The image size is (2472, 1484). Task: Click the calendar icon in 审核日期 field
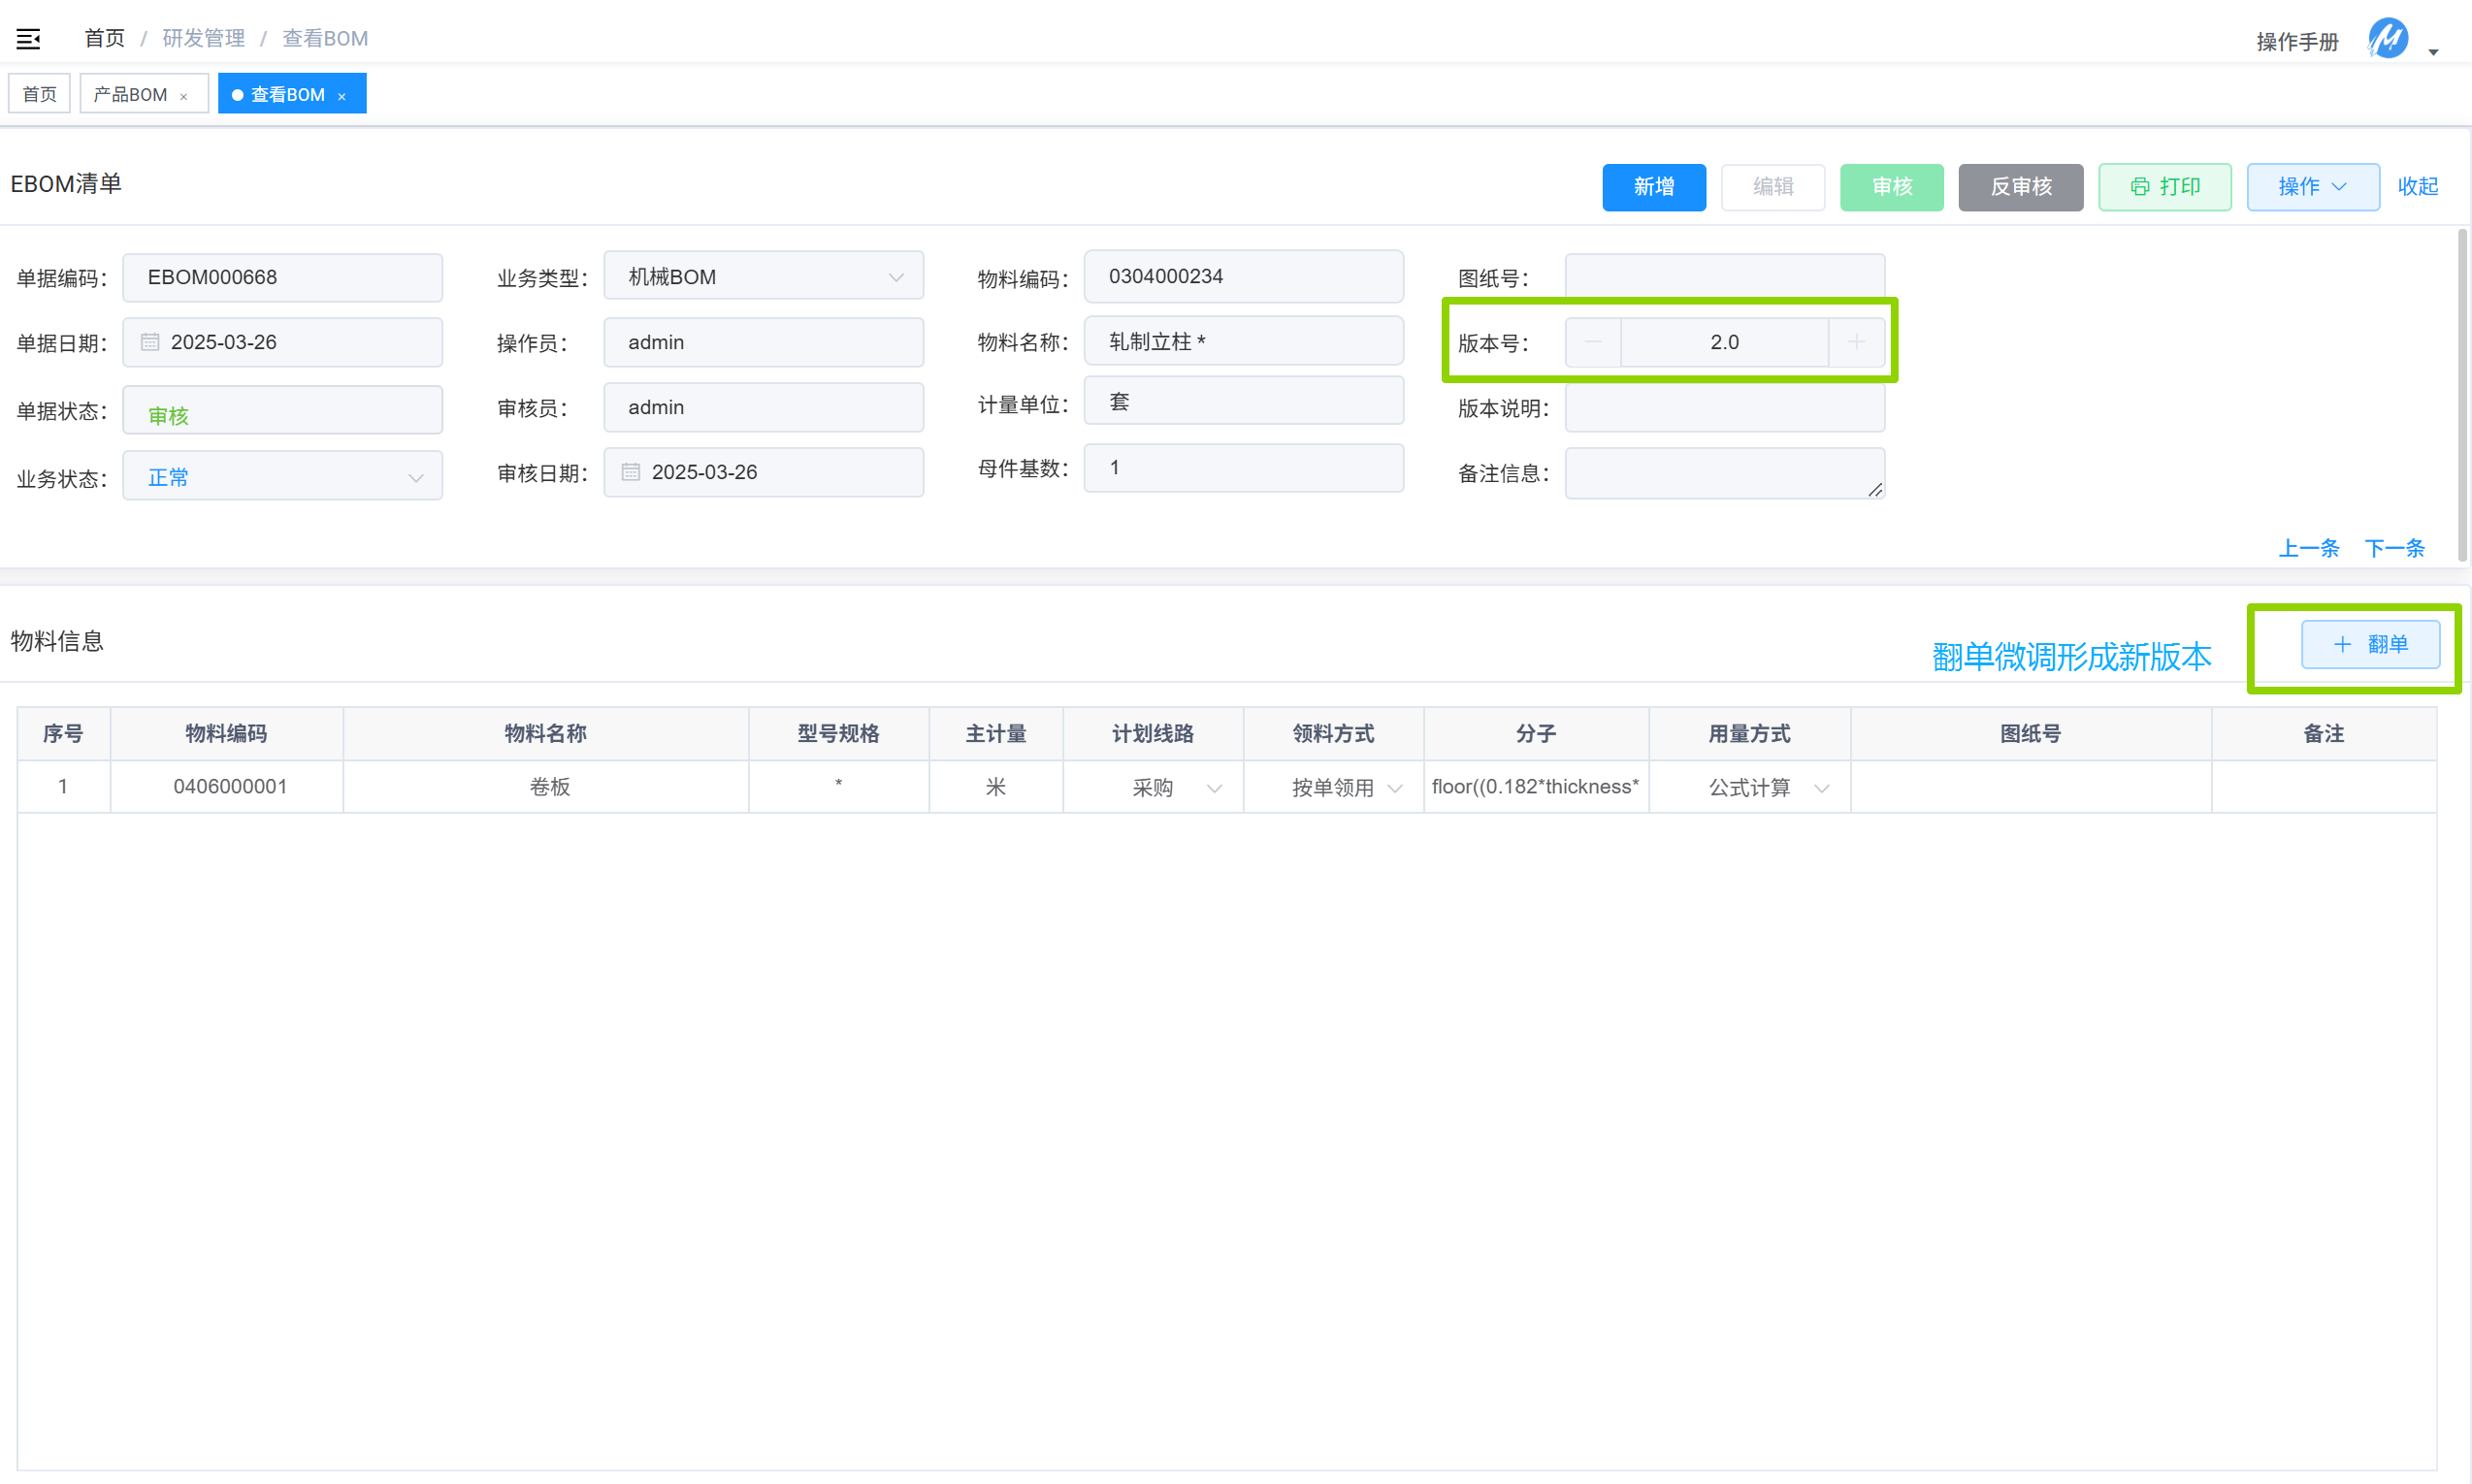[631, 472]
